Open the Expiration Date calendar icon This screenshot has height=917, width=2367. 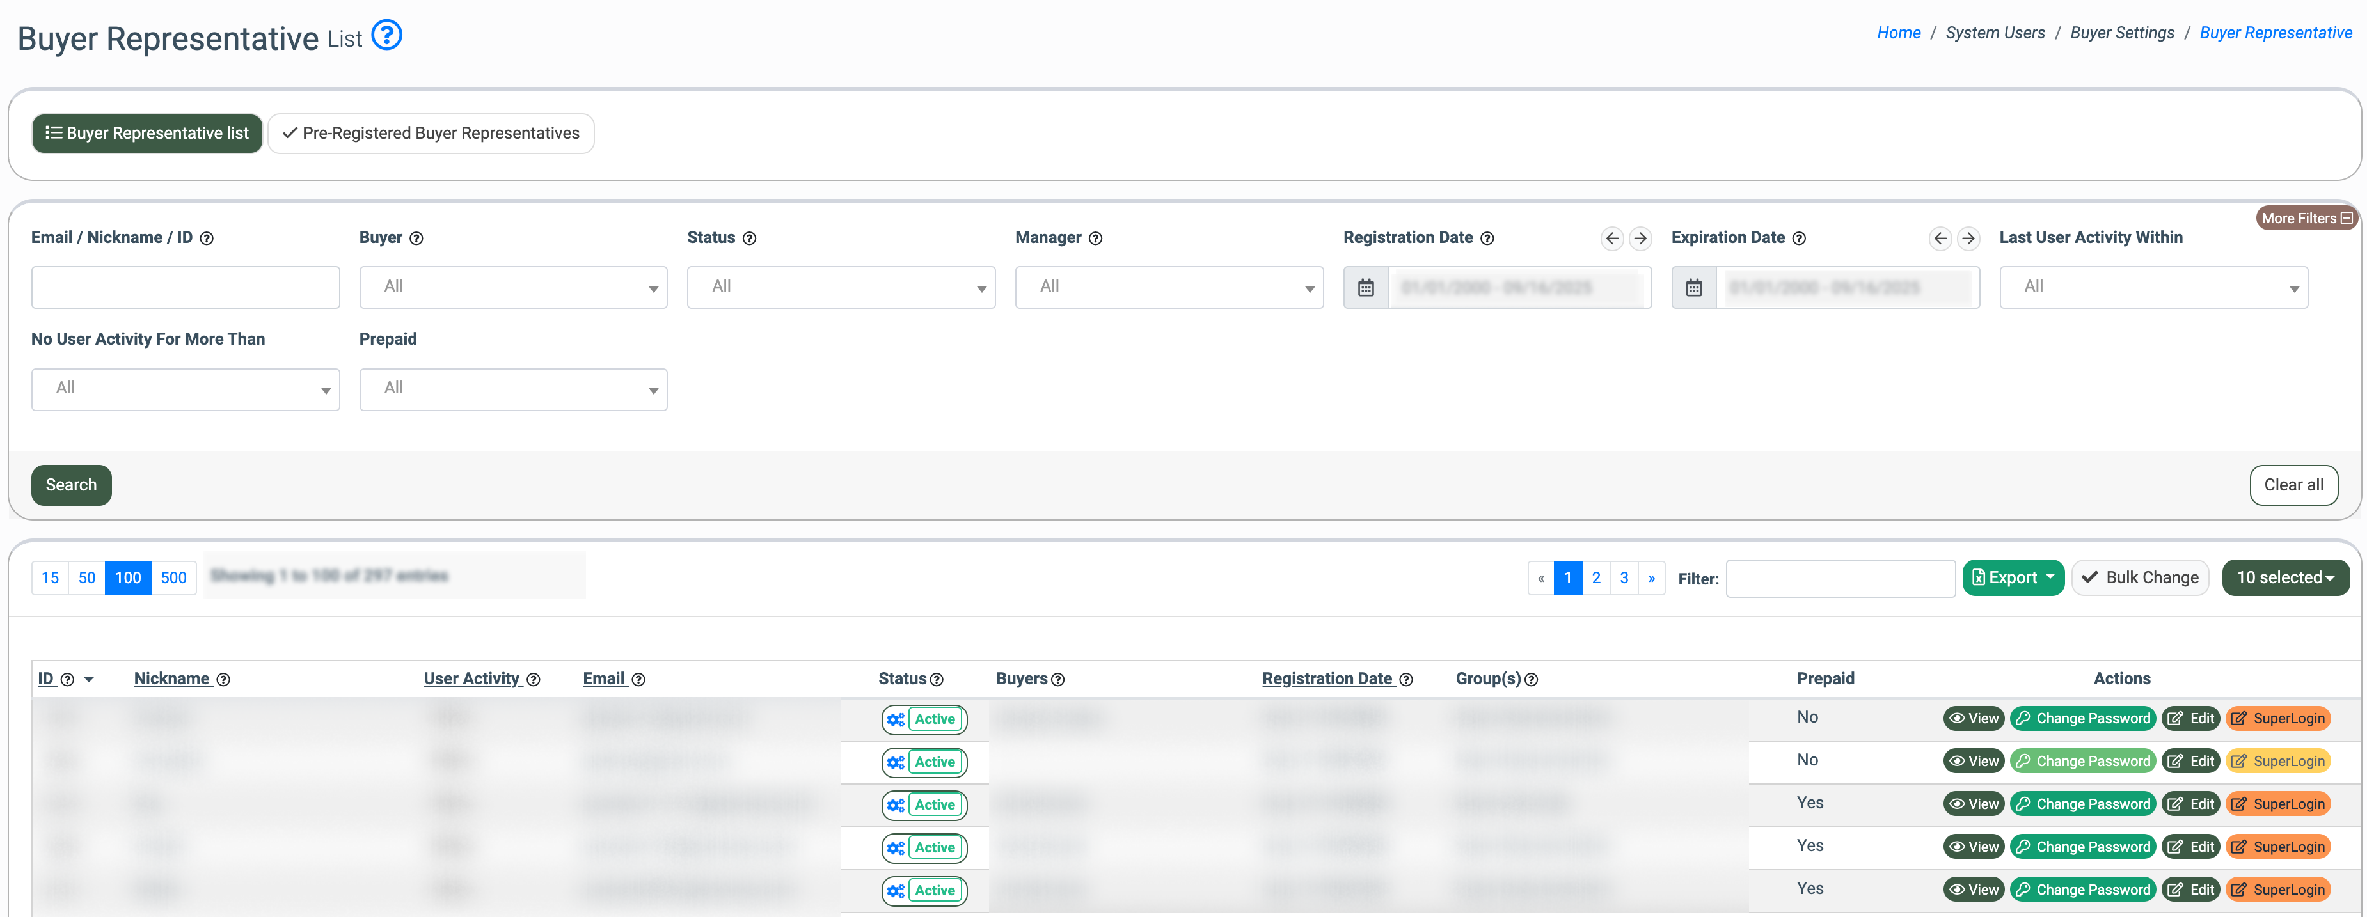pos(1693,288)
